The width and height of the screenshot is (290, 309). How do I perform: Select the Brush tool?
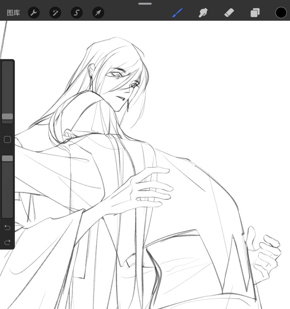pyautogui.click(x=177, y=13)
